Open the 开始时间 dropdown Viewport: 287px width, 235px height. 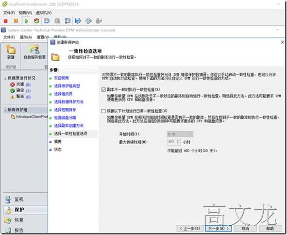180,134
